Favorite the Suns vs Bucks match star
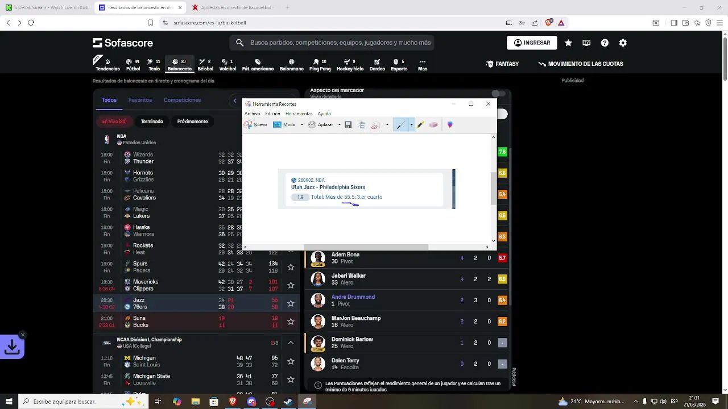 coord(291,322)
